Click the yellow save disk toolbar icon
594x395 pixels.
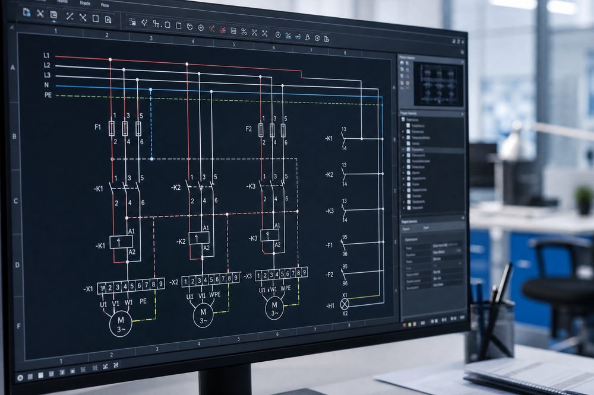54,15
